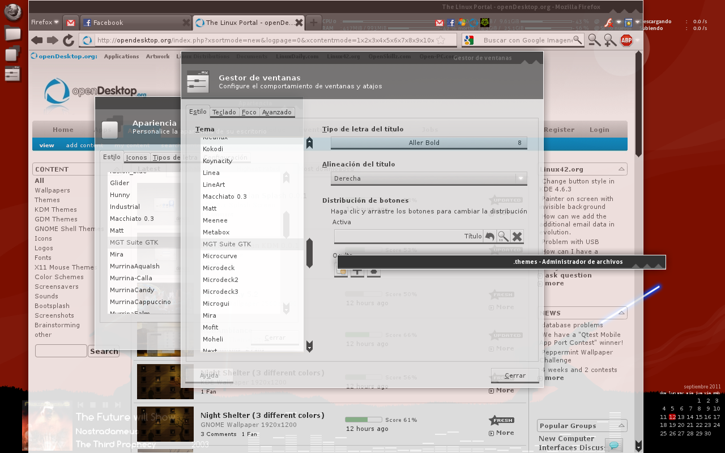Open the Foco tab in Gestor de ventanas
Viewport: 725px width, 453px height.
249,112
